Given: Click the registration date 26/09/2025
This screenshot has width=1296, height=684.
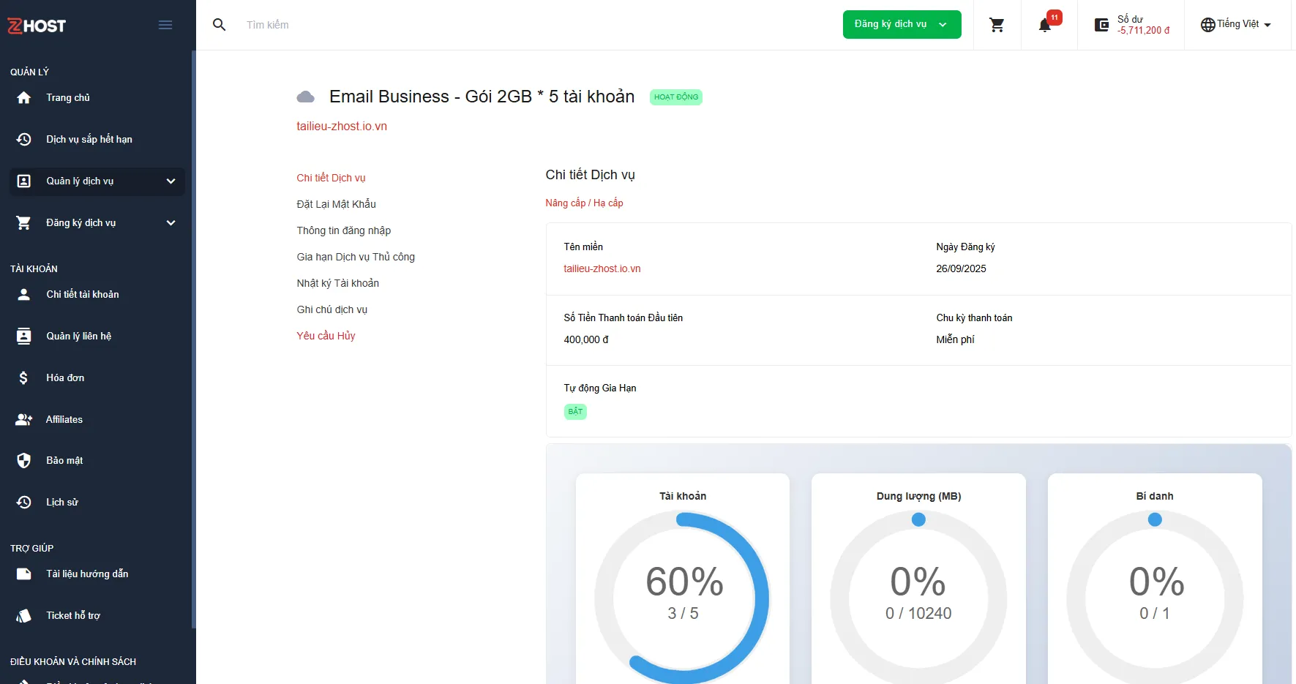Looking at the screenshot, I should pyautogui.click(x=961, y=268).
